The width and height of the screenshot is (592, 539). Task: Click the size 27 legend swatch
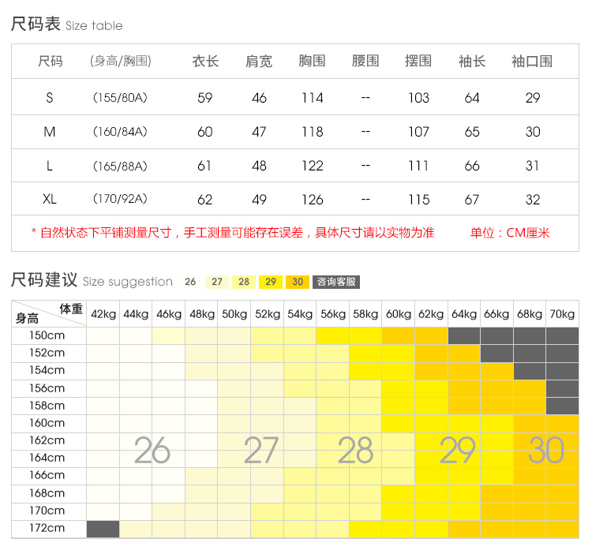click(x=217, y=282)
